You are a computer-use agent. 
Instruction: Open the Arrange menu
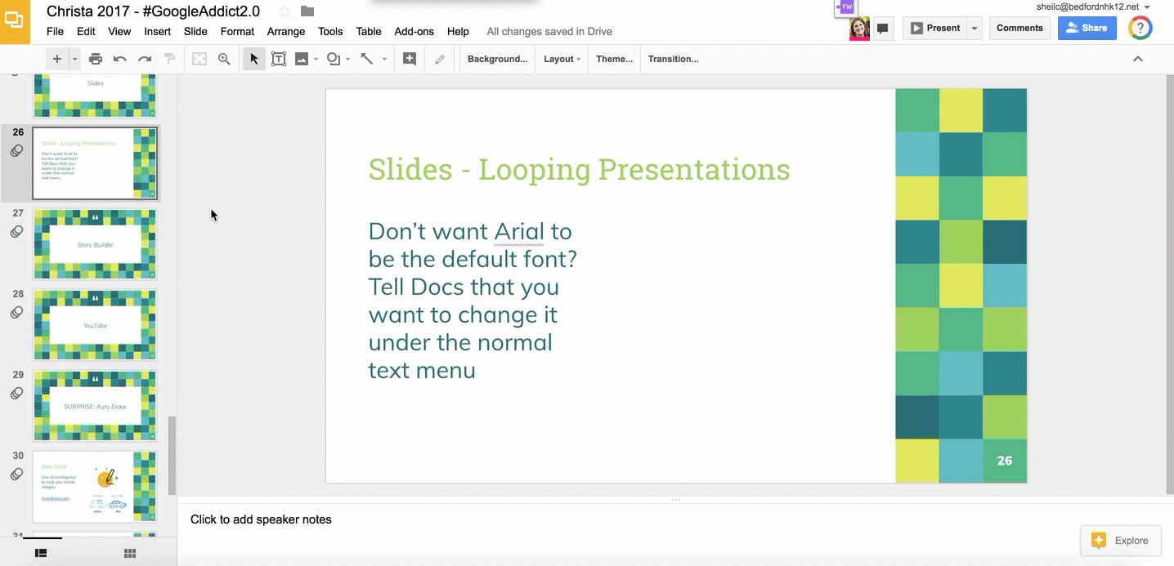[286, 32]
